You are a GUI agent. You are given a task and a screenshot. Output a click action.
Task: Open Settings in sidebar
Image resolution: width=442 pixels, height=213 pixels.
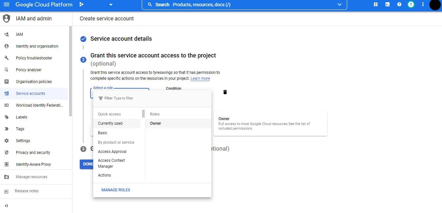pyautogui.click(x=23, y=141)
